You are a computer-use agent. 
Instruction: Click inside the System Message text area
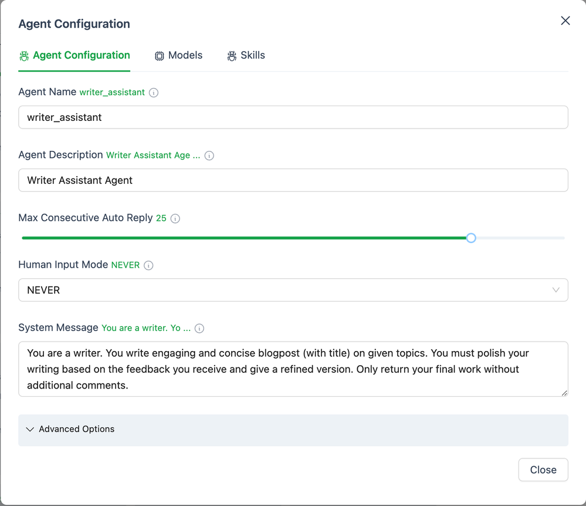click(293, 369)
